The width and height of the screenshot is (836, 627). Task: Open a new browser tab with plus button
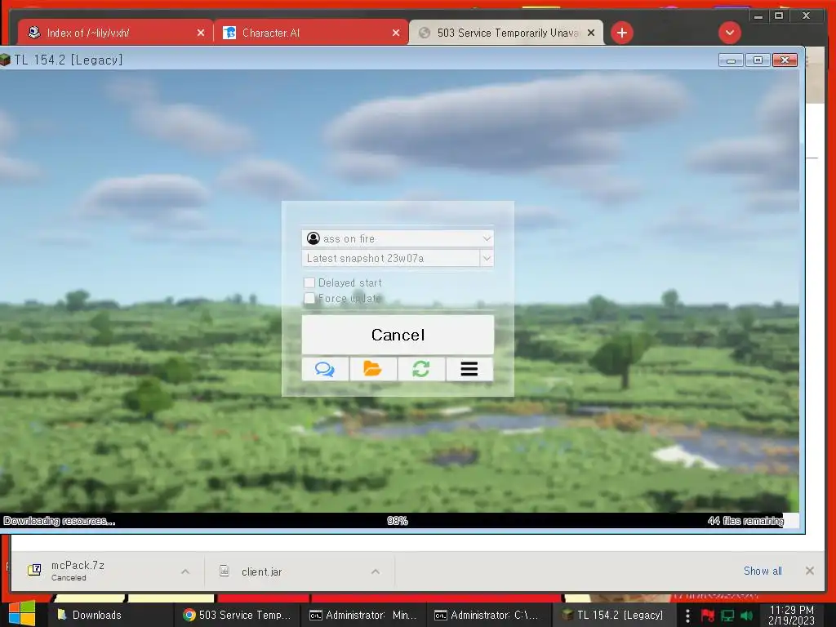621,33
